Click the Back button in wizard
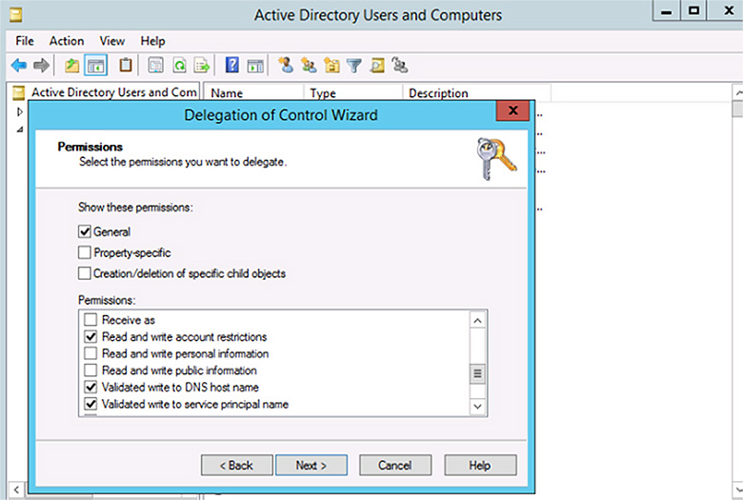This screenshot has height=500, width=743. point(237,466)
